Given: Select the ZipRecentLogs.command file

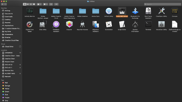Looking at the screenshot, I should pos(175,24).
